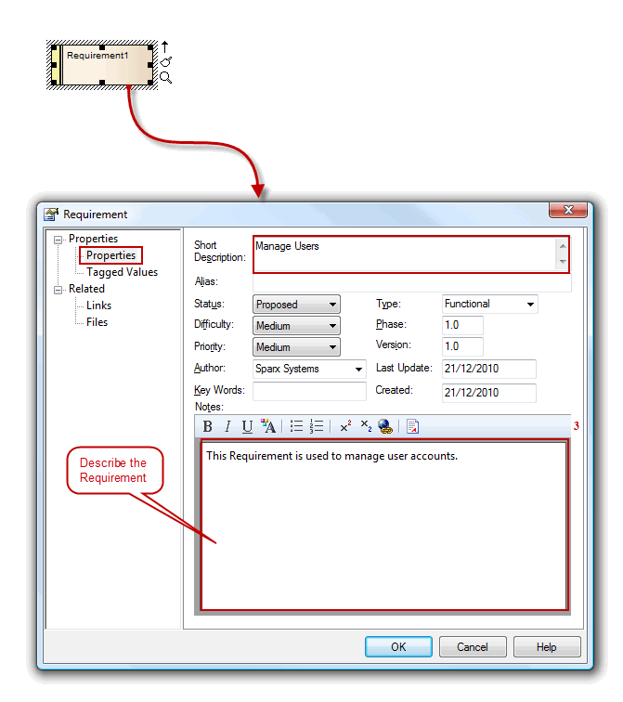623x702 pixels.
Task: Insert a numbered list in Notes
Action: (317, 426)
